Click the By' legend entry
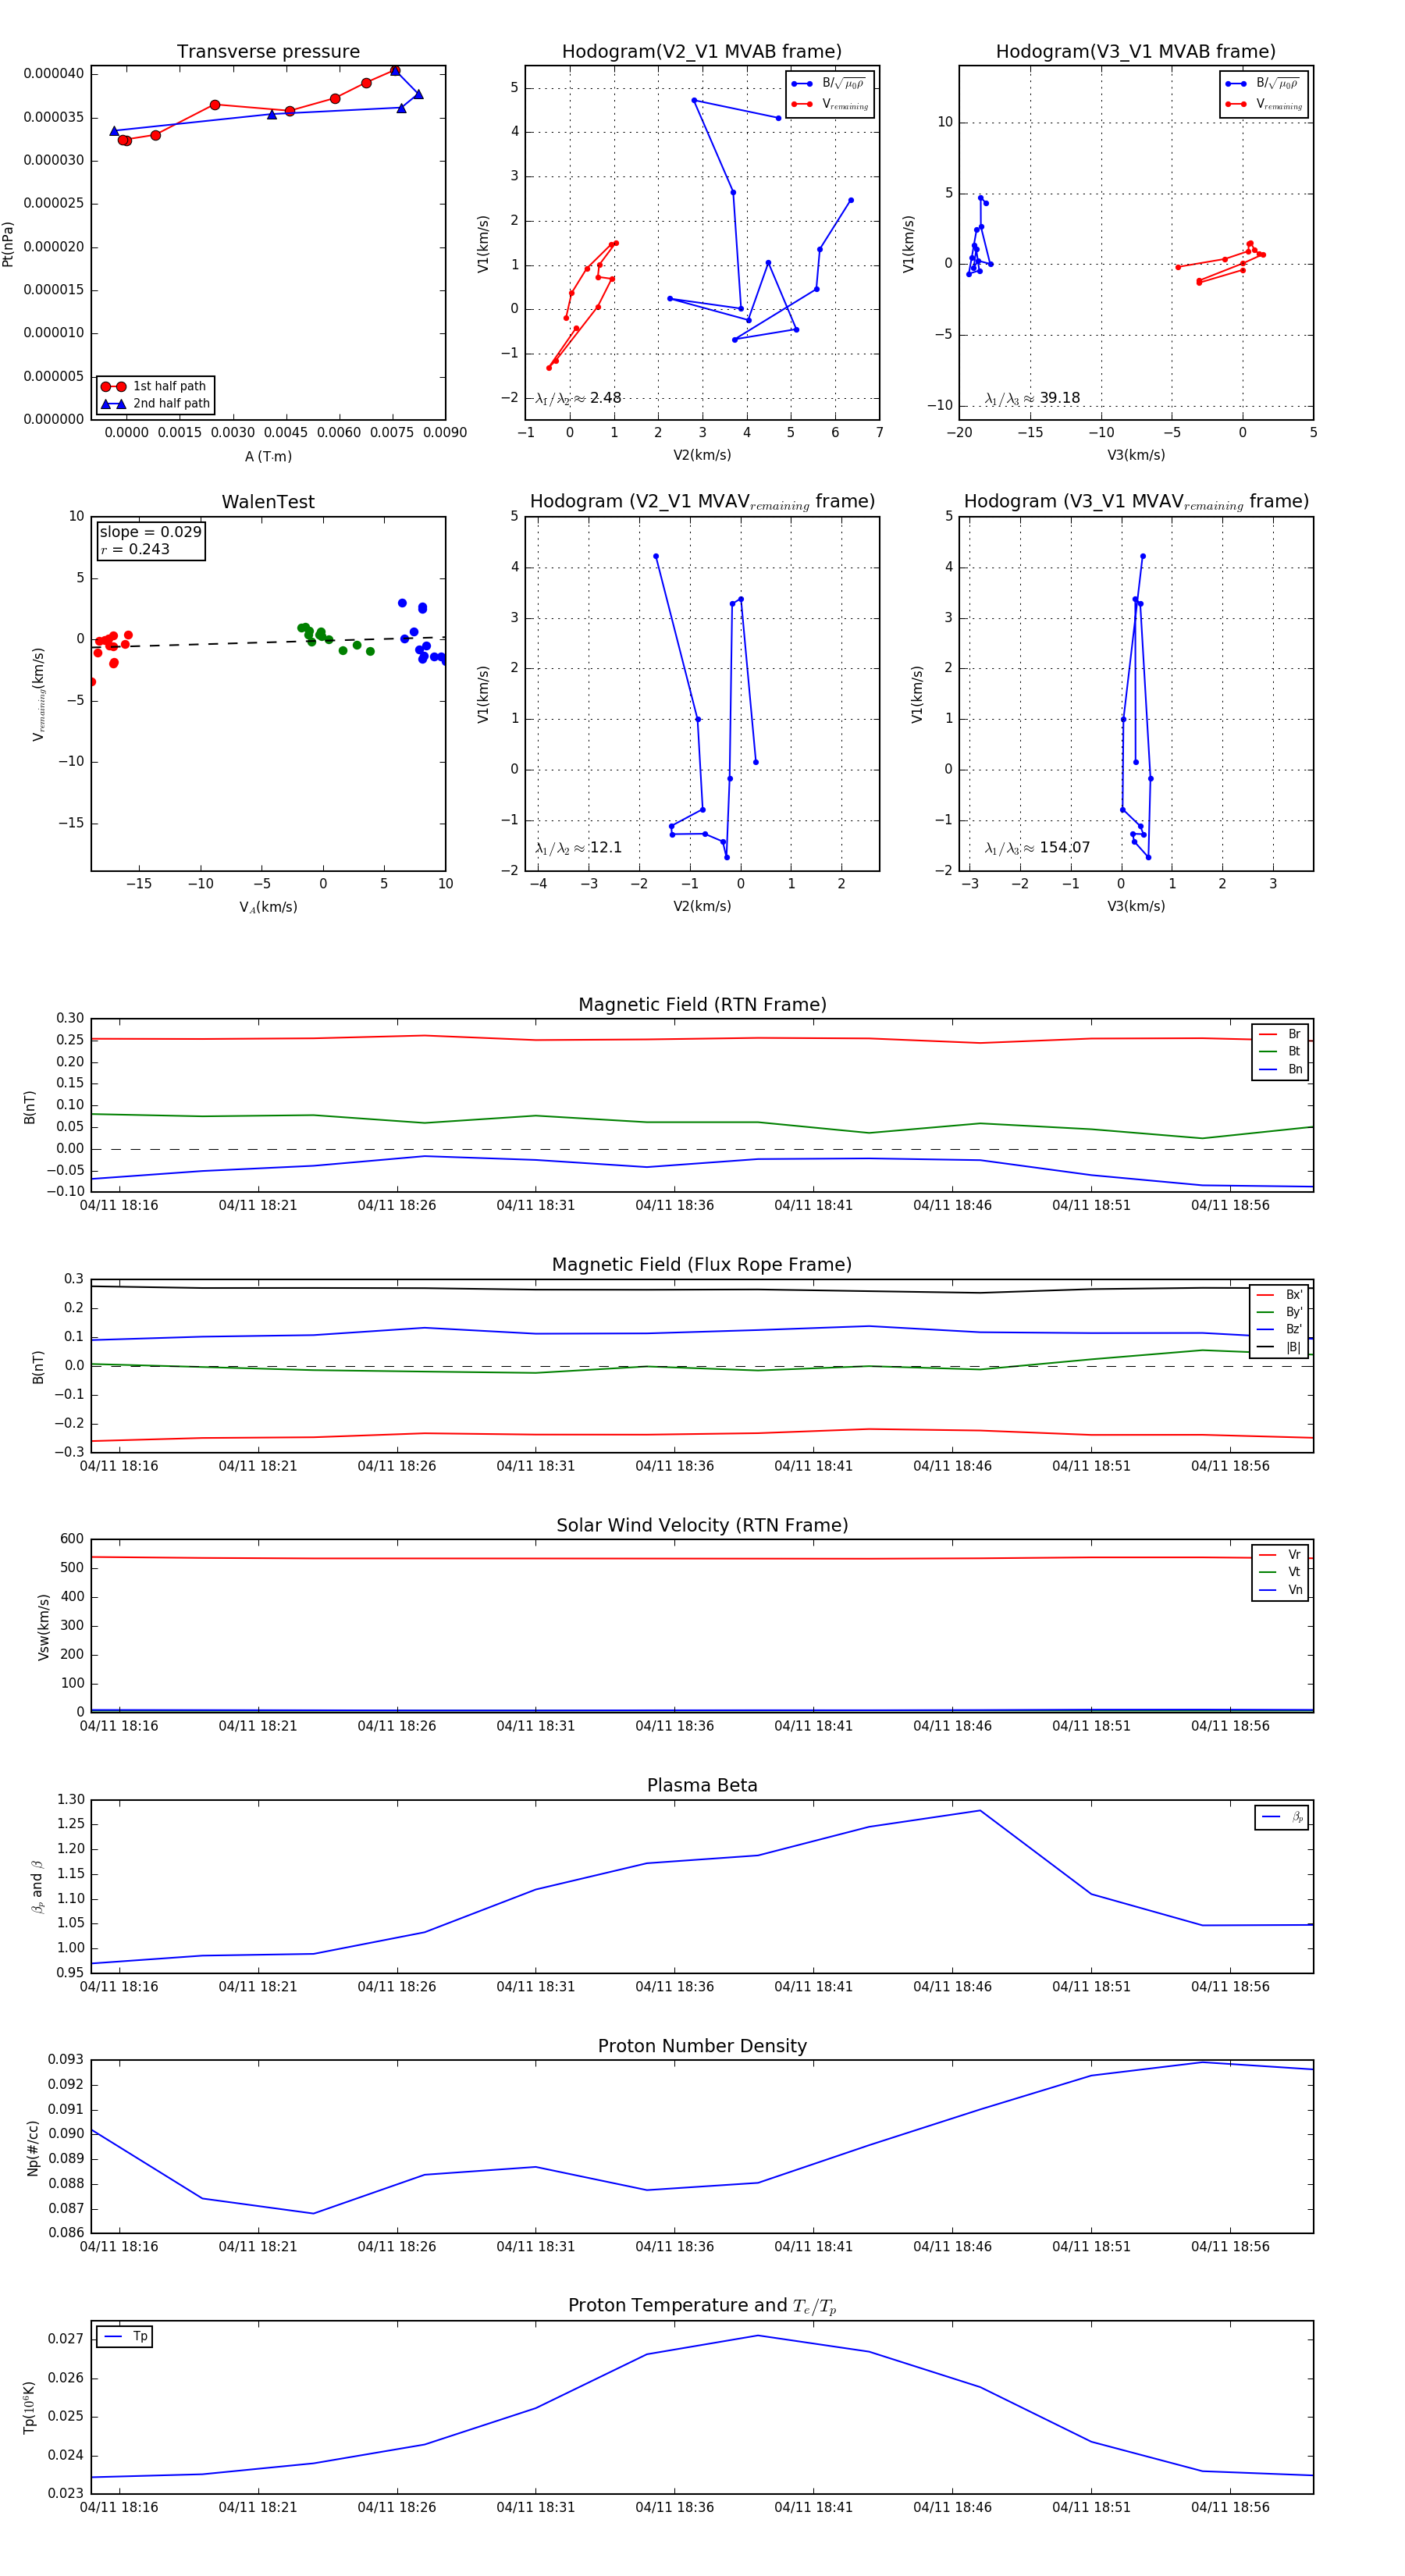Image resolution: width=1405 pixels, height=2576 pixels. click(x=1281, y=1312)
